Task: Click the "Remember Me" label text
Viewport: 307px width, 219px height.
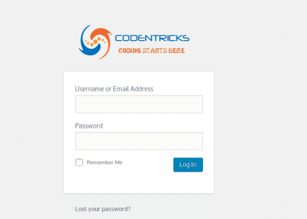Action: click(105, 162)
